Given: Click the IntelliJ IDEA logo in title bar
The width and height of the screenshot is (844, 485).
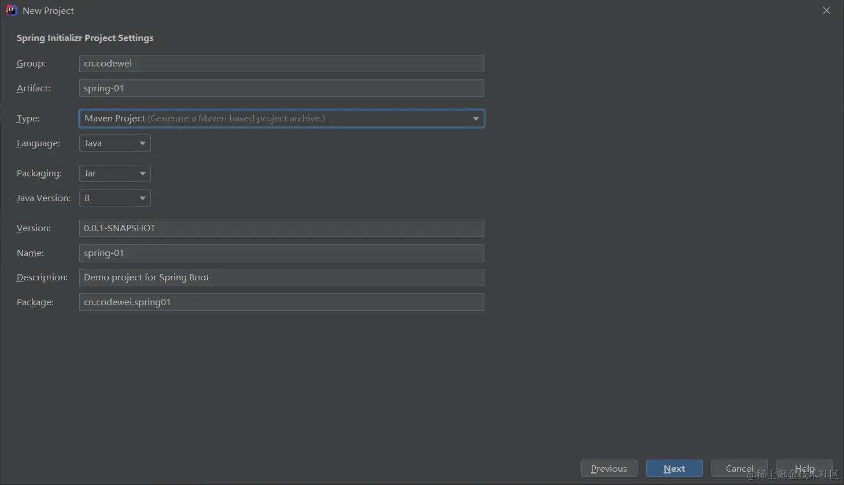Looking at the screenshot, I should click(11, 10).
